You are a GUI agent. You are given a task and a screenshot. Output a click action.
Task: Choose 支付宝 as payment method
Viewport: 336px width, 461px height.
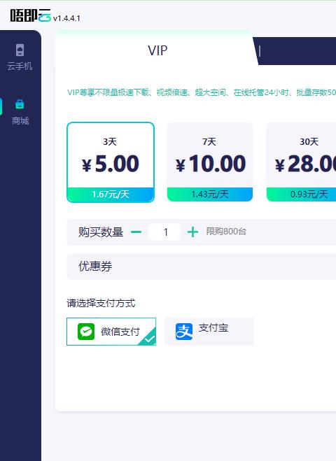pyautogui.click(x=209, y=332)
